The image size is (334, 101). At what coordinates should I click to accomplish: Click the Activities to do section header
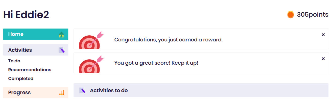tap(109, 90)
